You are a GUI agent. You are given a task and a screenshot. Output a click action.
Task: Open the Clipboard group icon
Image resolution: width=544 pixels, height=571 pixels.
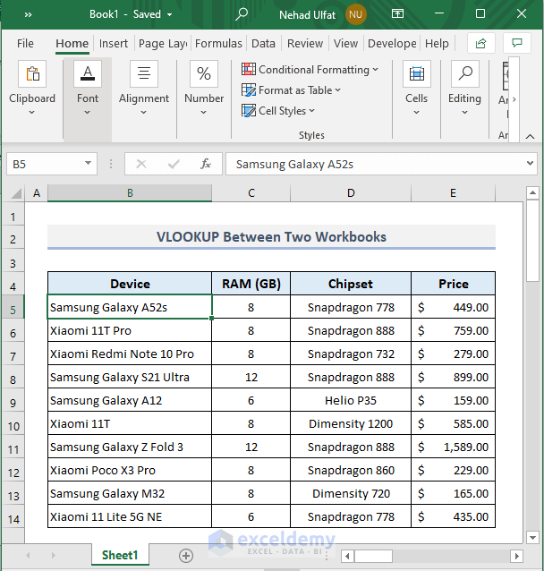pyautogui.click(x=32, y=74)
